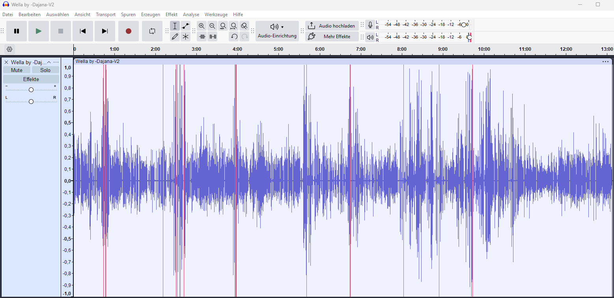
Task: Click the speaker playback meter icon
Action: point(370,37)
